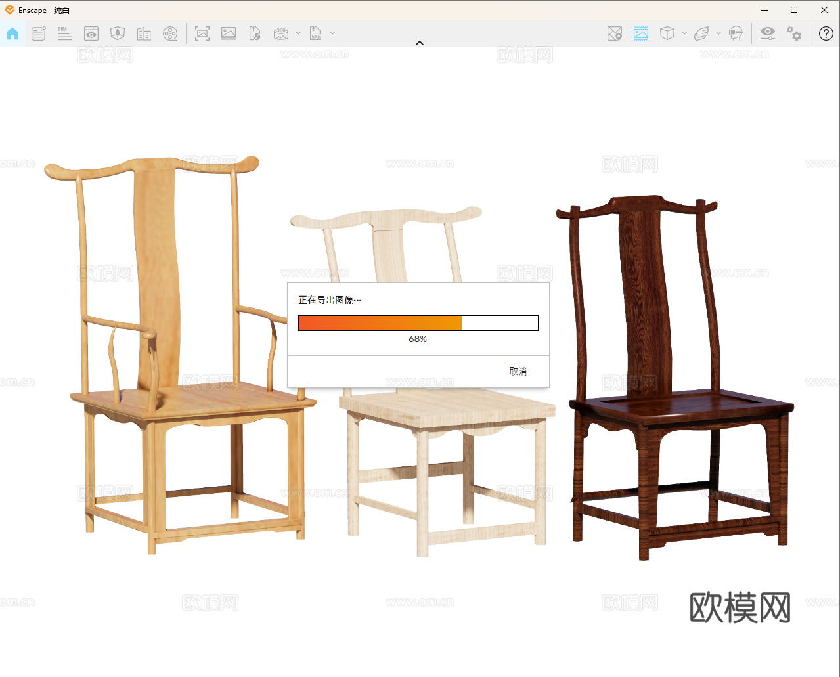
Task: Open the view management eye icon
Action: point(91,33)
